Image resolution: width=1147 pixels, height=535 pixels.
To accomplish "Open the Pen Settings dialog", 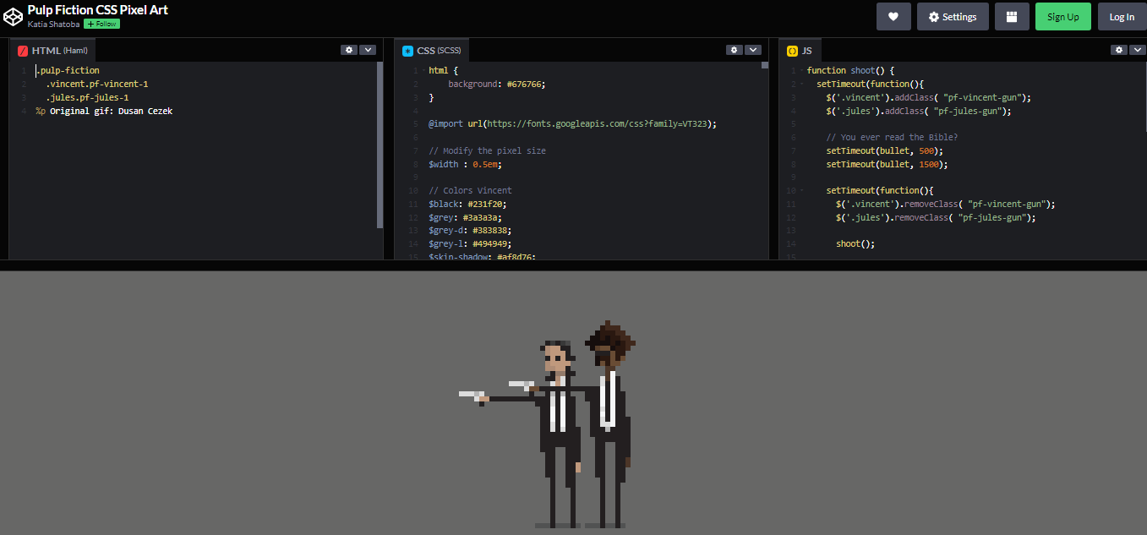I will coord(953,16).
